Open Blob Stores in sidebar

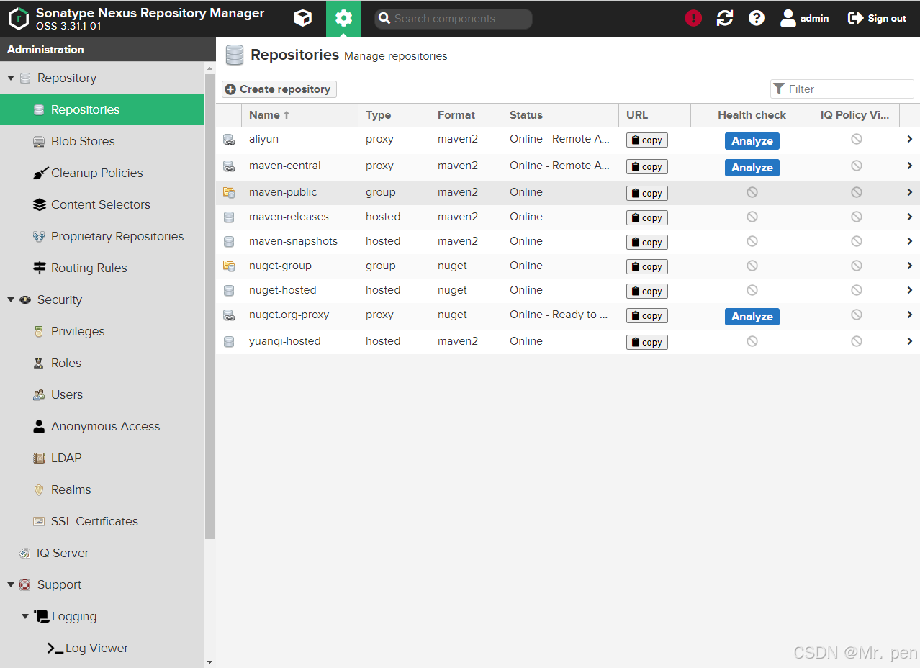pyautogui.click(x=102, y=141)
